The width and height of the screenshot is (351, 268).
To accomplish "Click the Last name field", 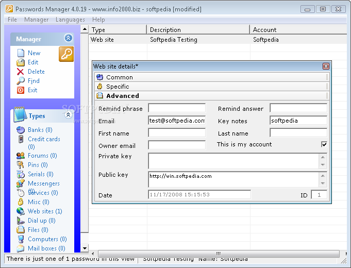I will pos(298,132).
